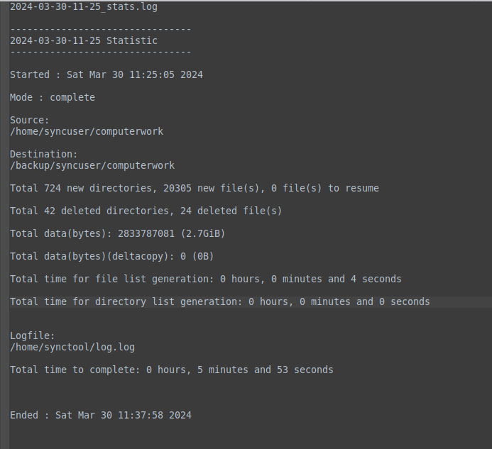Click the Source: label line
Screen dimensions: 492x449
(x=30, y=120)
